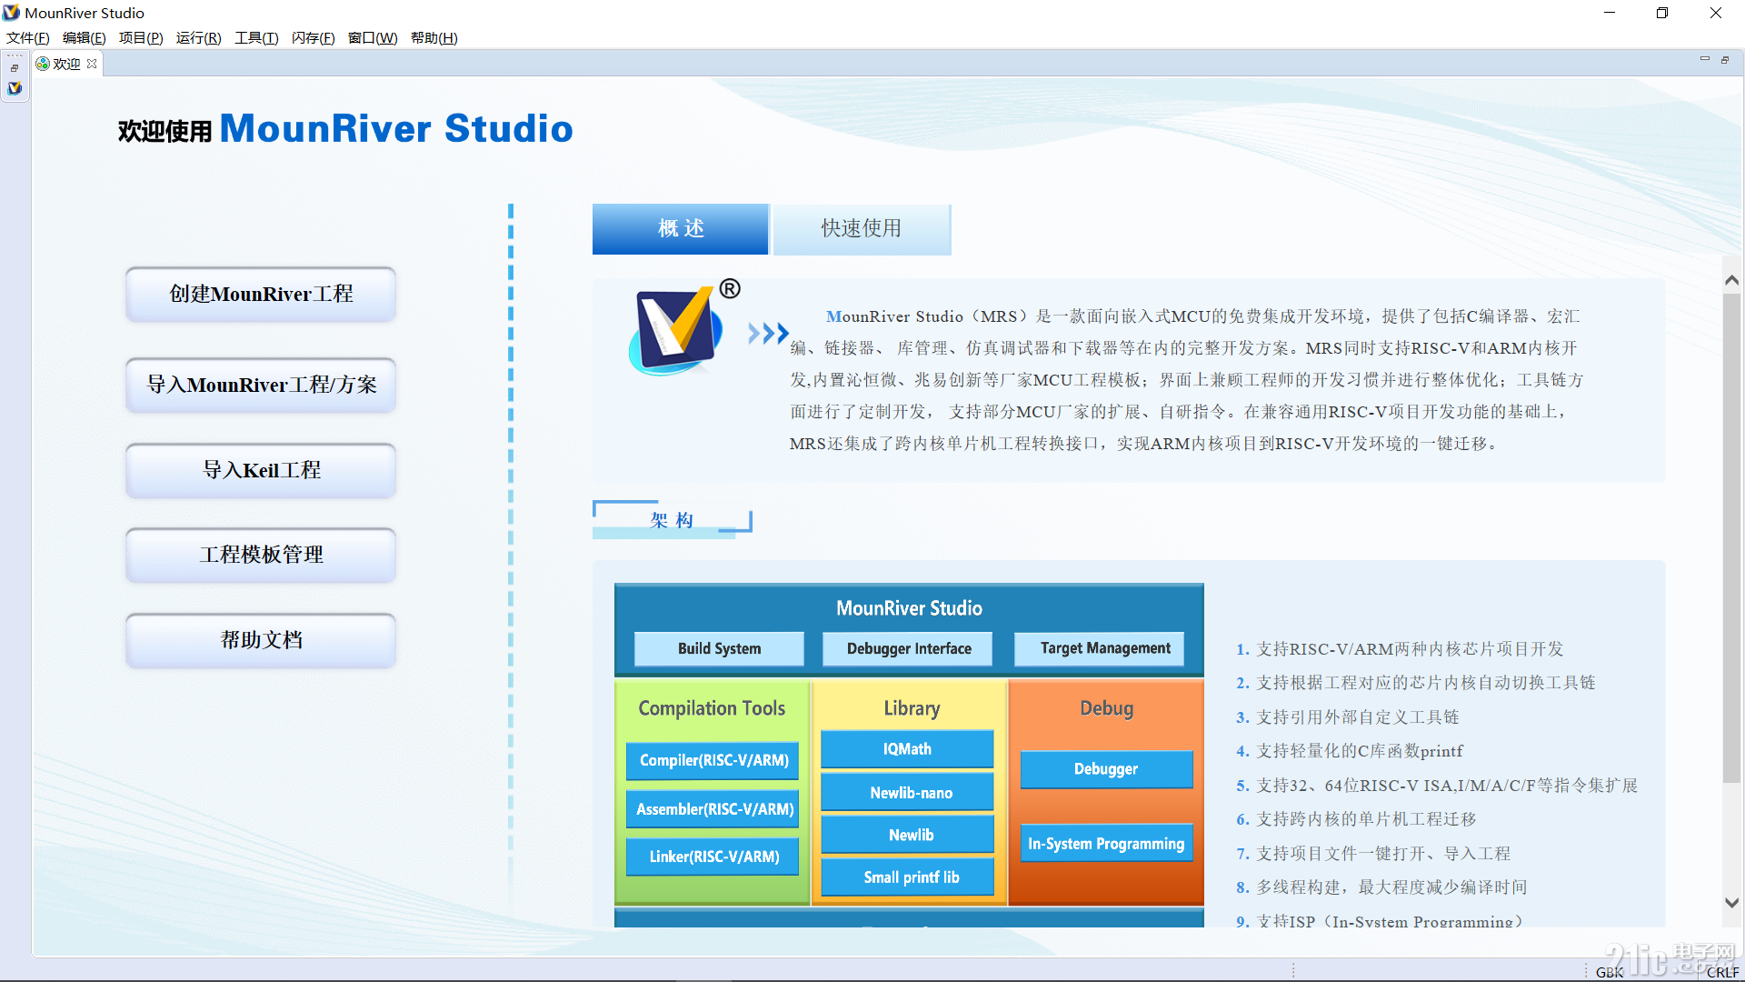Click the MounRiver Studio title bar app icon
The image size is (1745, 982).
(x=12, y=13)
